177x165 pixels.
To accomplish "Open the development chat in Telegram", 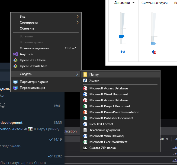I will [x=32, y=126].
